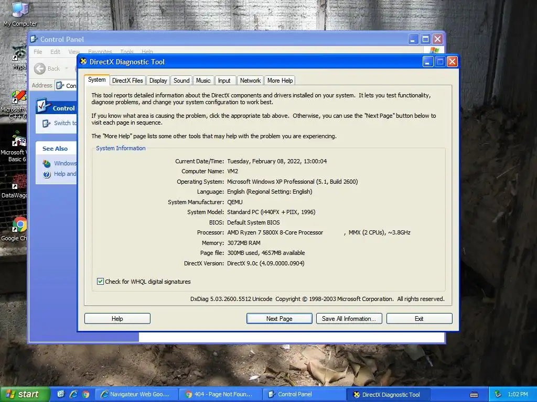
Task: Click the DirectX Diagnostic Tool title bar icon
Action: click(x=83, y=61)
